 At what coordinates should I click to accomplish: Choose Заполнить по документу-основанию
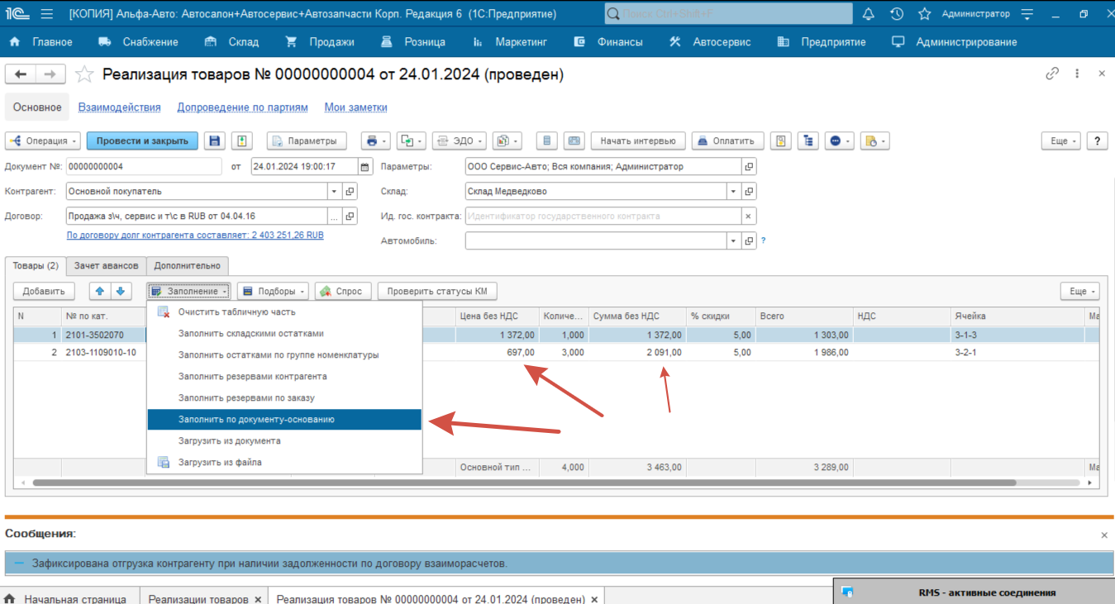click(x=284, y=420)
